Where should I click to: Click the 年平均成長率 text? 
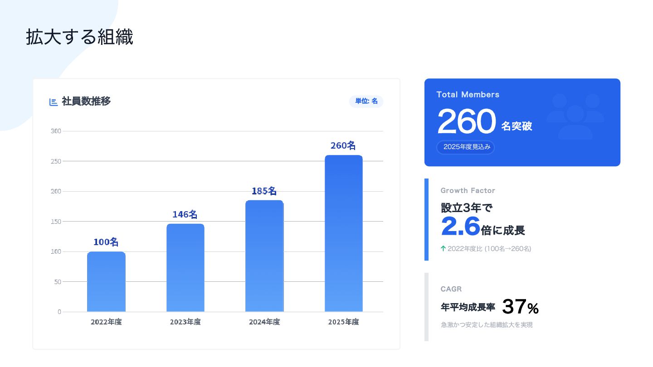468,307
